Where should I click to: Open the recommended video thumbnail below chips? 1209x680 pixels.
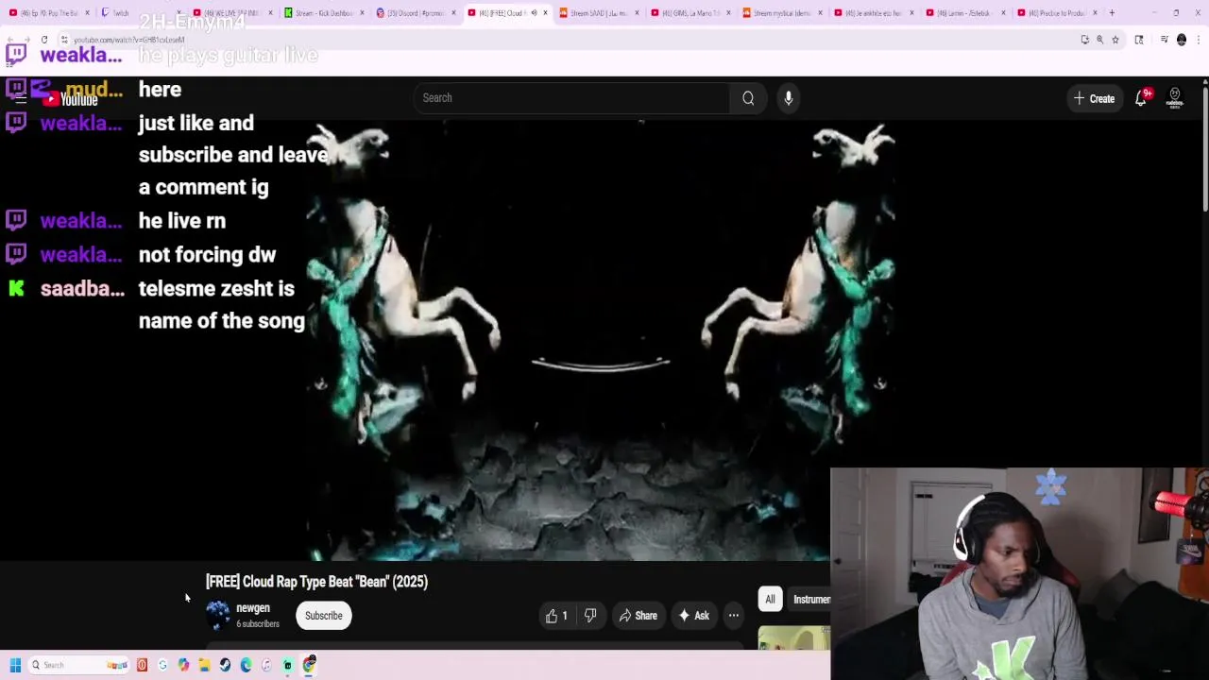793,638
